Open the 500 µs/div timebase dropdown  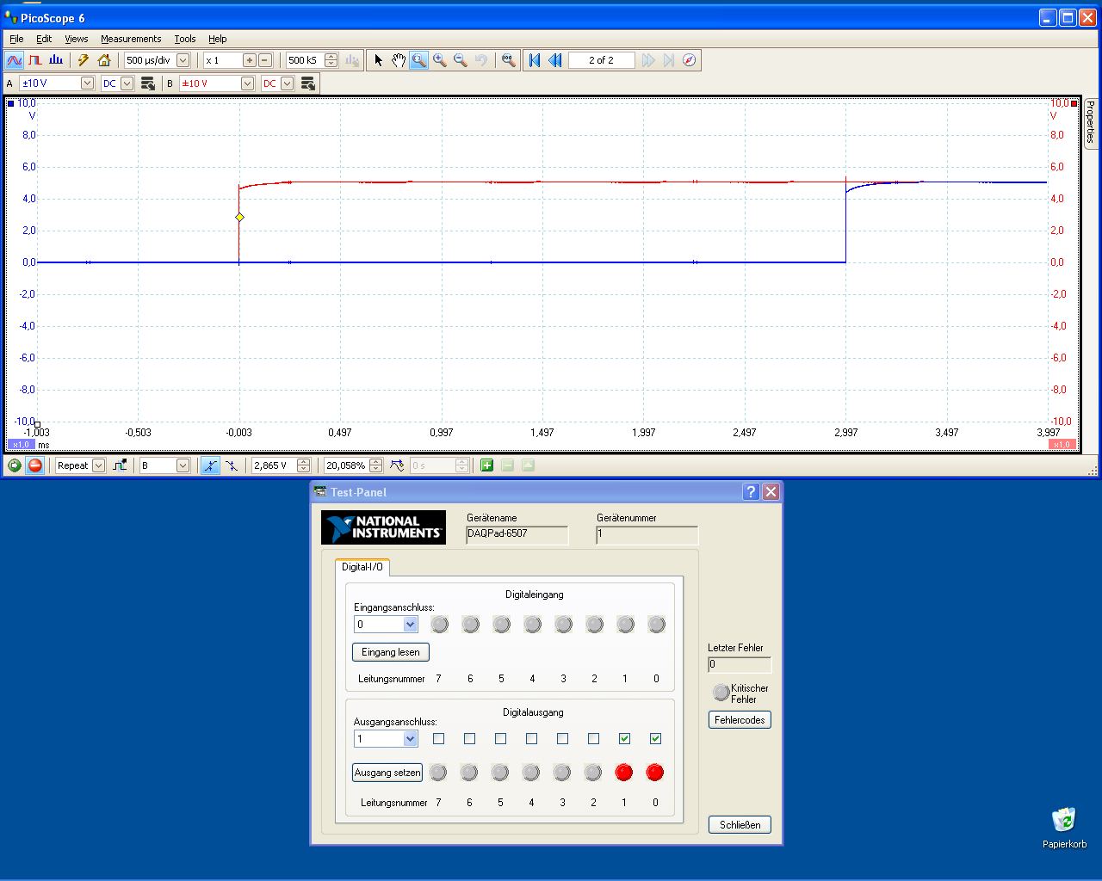[183, 60]
